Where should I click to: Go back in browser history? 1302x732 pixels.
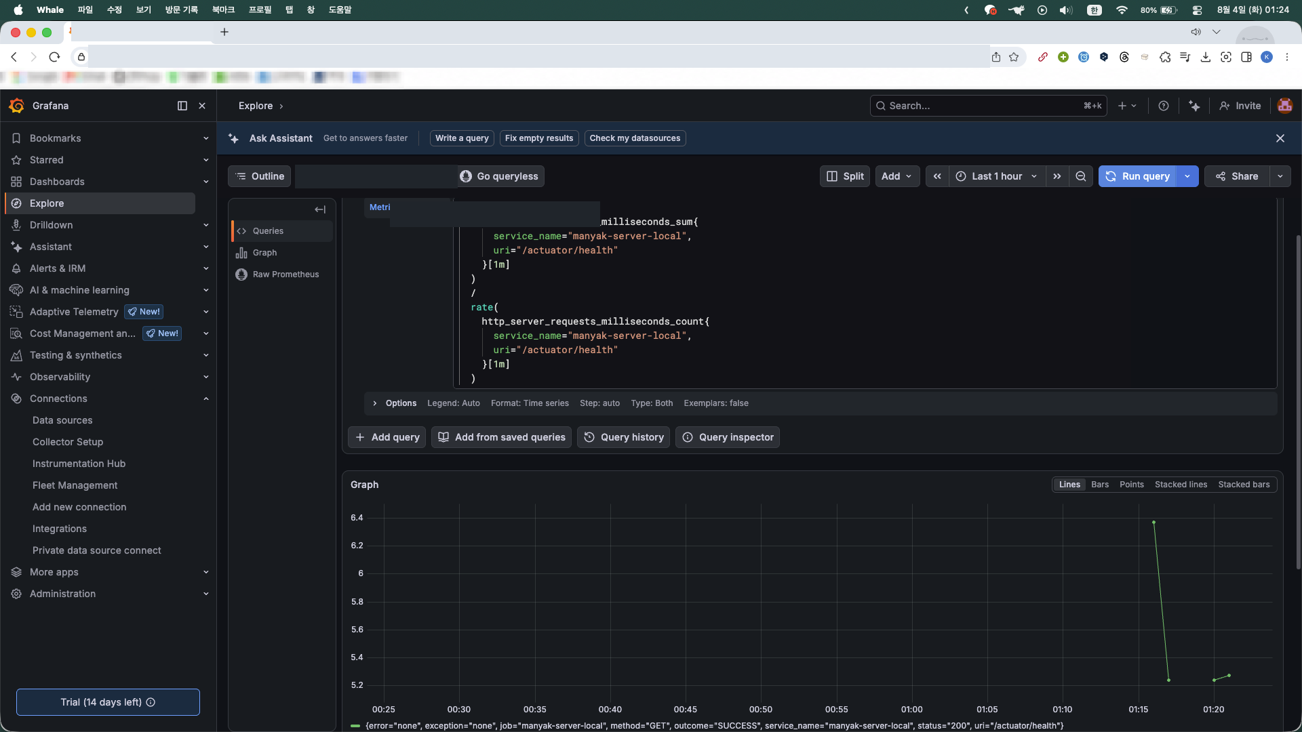[14, 57]
